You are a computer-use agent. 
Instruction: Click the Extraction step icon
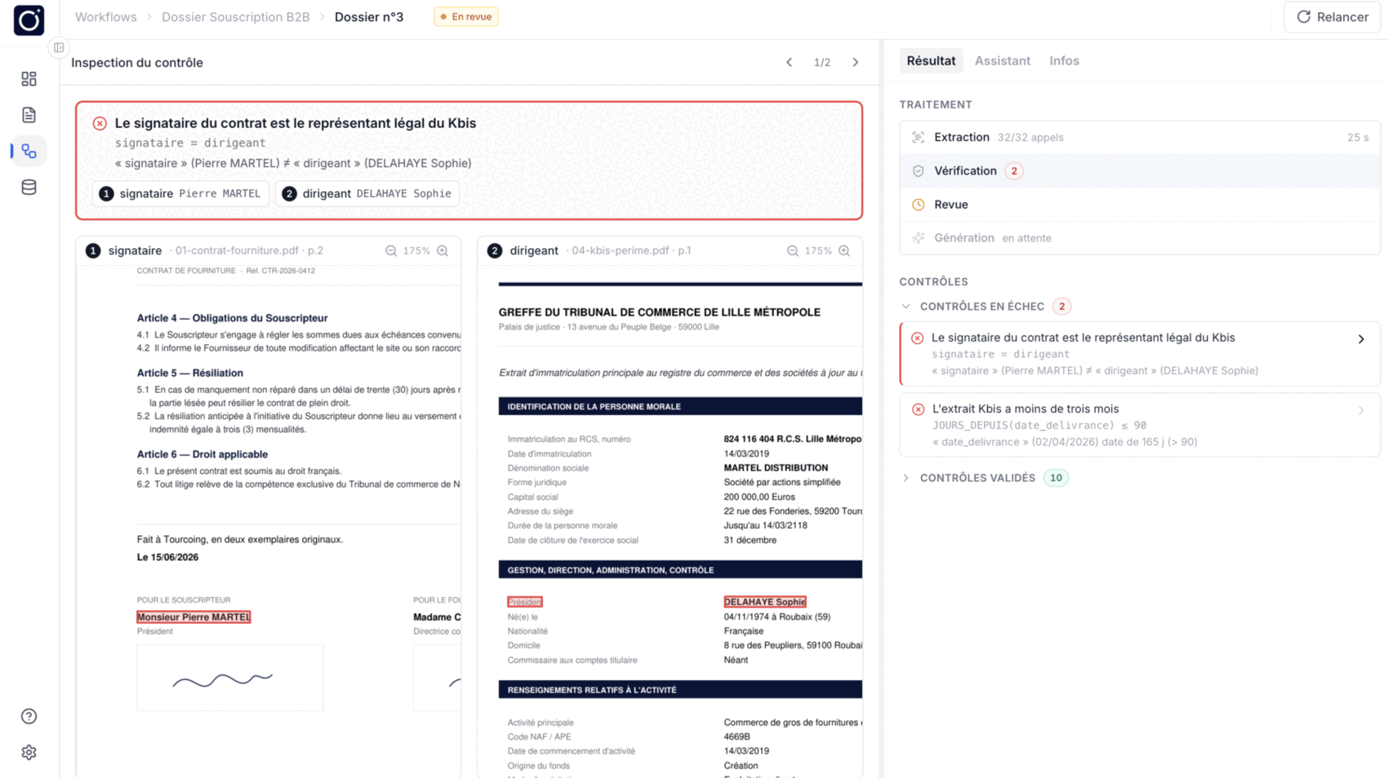(919, 137)
